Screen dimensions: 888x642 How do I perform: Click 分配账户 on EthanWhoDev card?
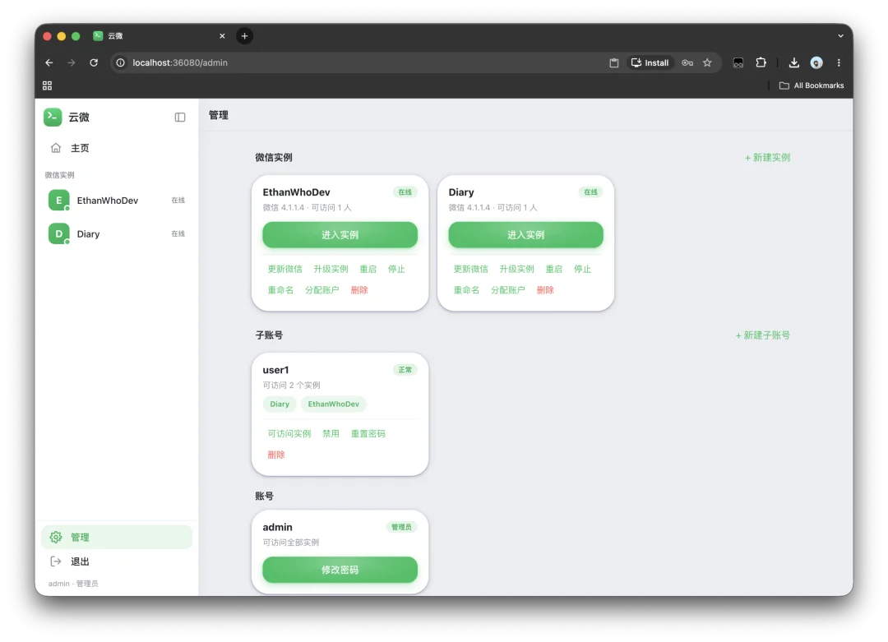pos(321,290)
